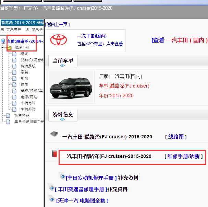Click the document icon beside 车辆内饰
The image size is (208, 207).
pyautogui.click(x=14, y=103)
